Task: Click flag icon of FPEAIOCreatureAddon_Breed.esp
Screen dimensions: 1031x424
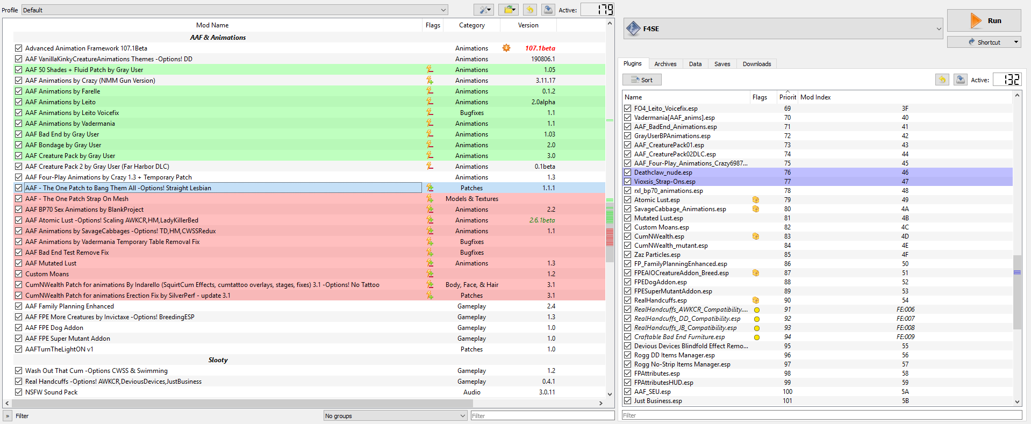Action: coord(756,273)
